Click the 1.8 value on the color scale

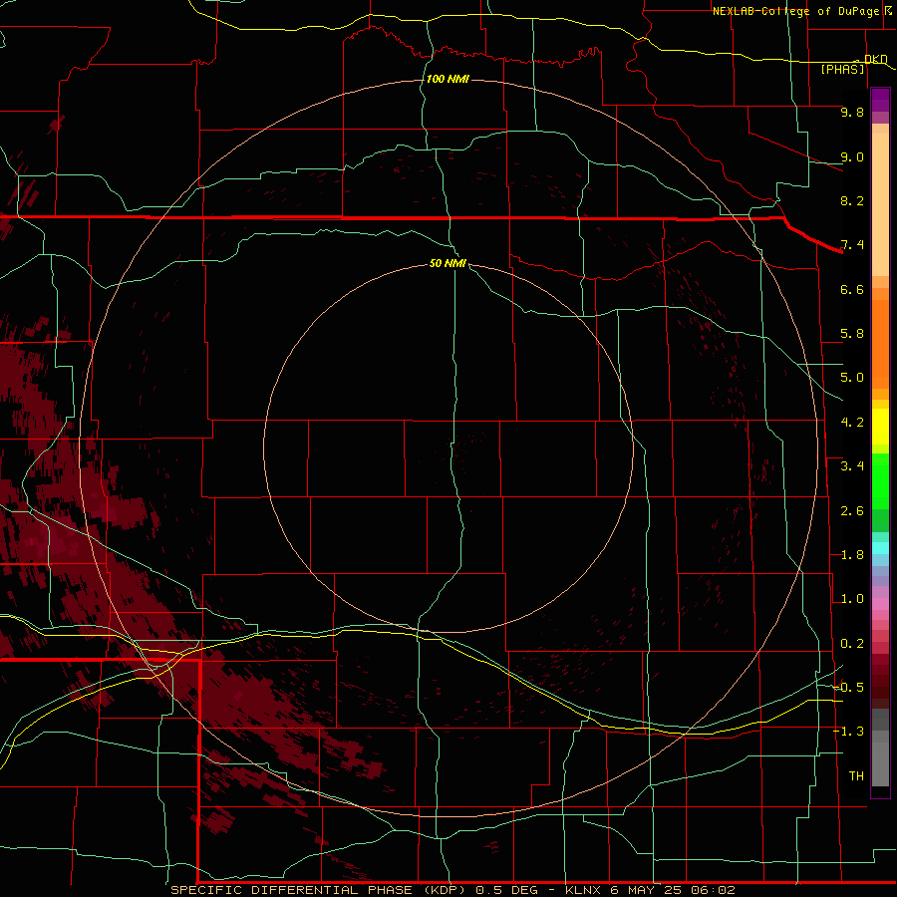(852, 555)
